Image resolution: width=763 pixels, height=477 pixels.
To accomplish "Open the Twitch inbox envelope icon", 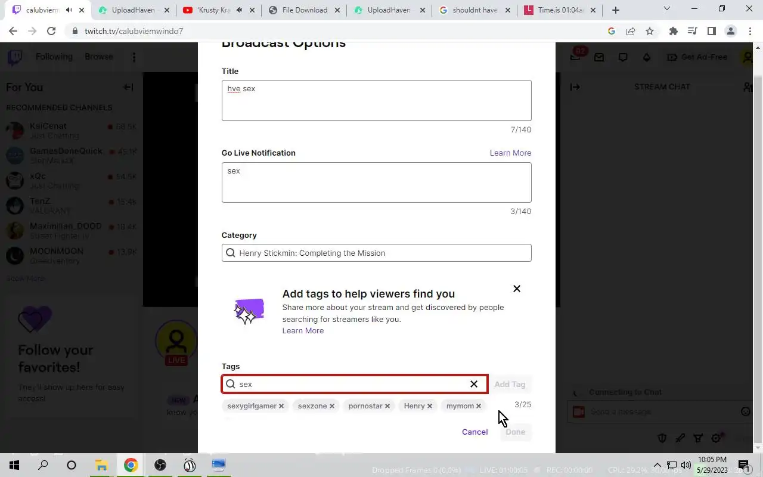I will tap(599, 57).
